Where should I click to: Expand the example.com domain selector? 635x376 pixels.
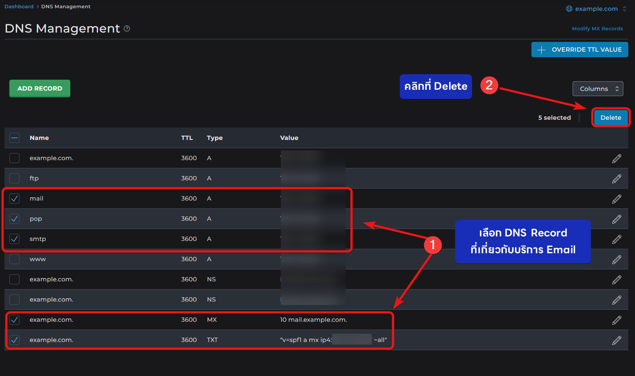click(596, 9)
